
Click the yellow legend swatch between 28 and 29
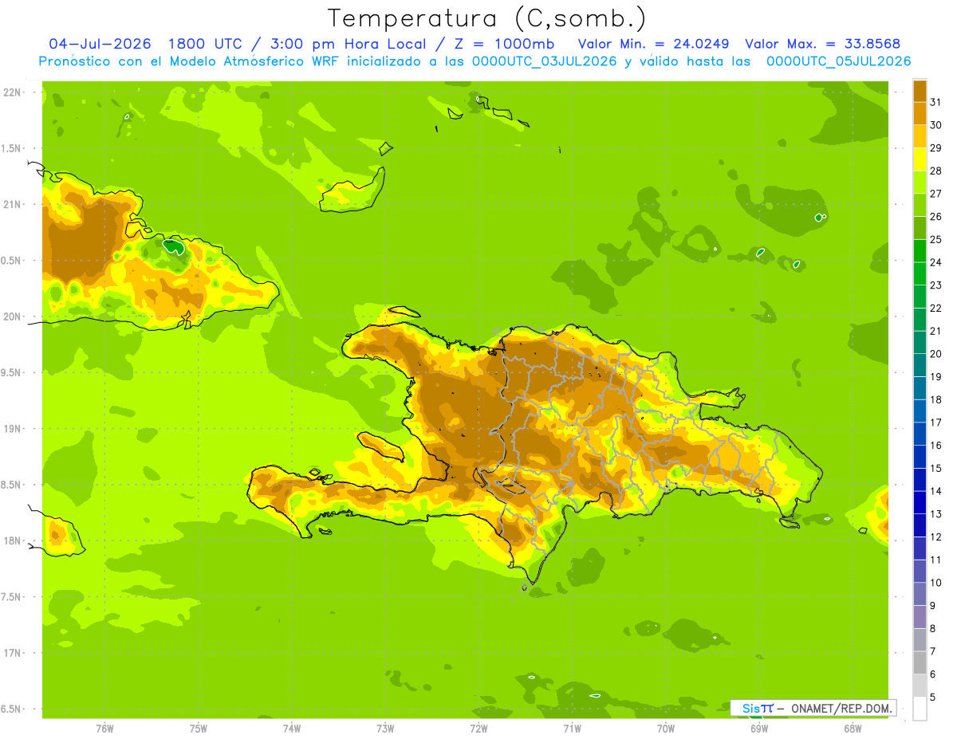click(920, 159)
